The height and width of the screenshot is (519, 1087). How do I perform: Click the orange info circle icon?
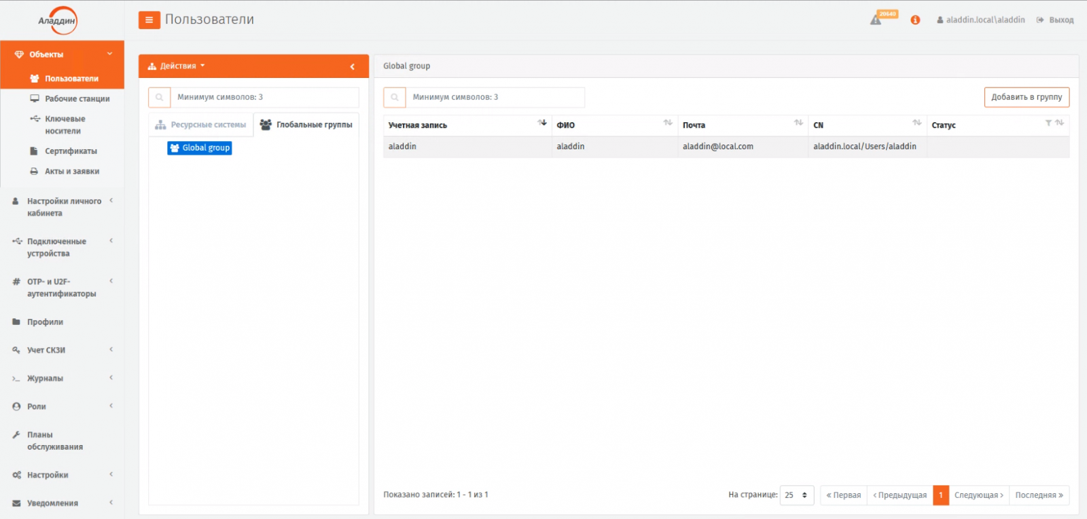click(915, 20)
